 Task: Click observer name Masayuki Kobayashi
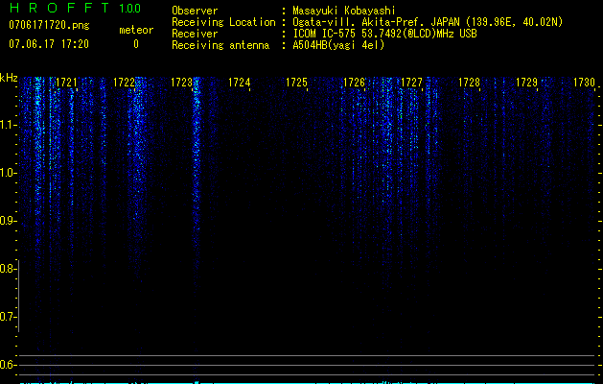pyautogui.click(x=344, y=11)
